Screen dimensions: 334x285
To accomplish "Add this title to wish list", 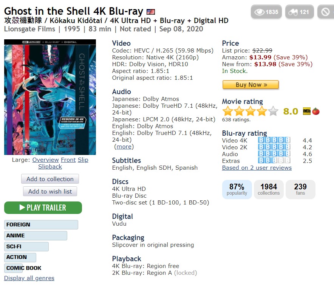I will point(50,191).
